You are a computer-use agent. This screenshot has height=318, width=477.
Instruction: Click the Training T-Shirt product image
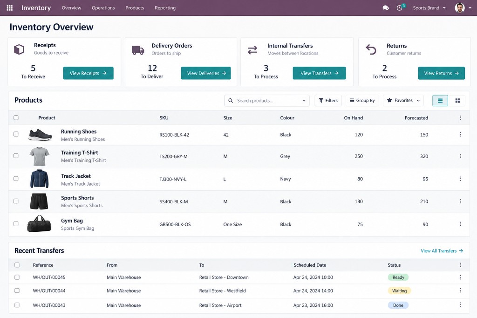pyautogui.click(x=40, y=156)
